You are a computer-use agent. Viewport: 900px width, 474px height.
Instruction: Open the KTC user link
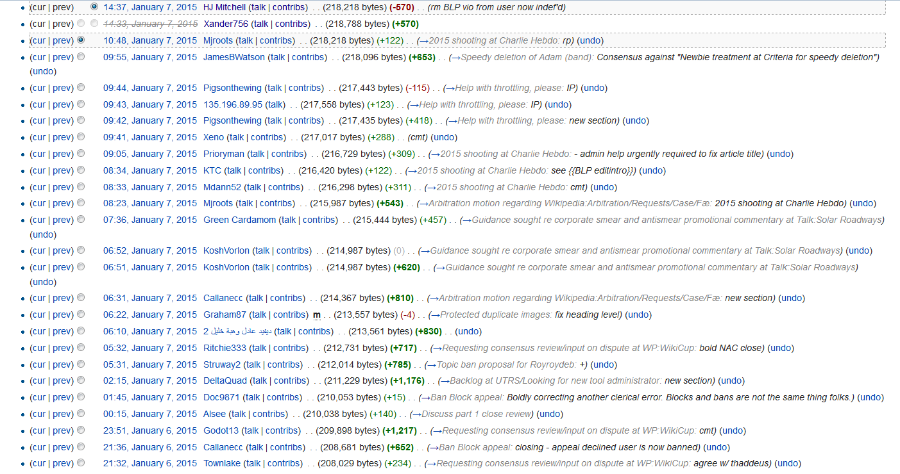[x=212, y=170]
